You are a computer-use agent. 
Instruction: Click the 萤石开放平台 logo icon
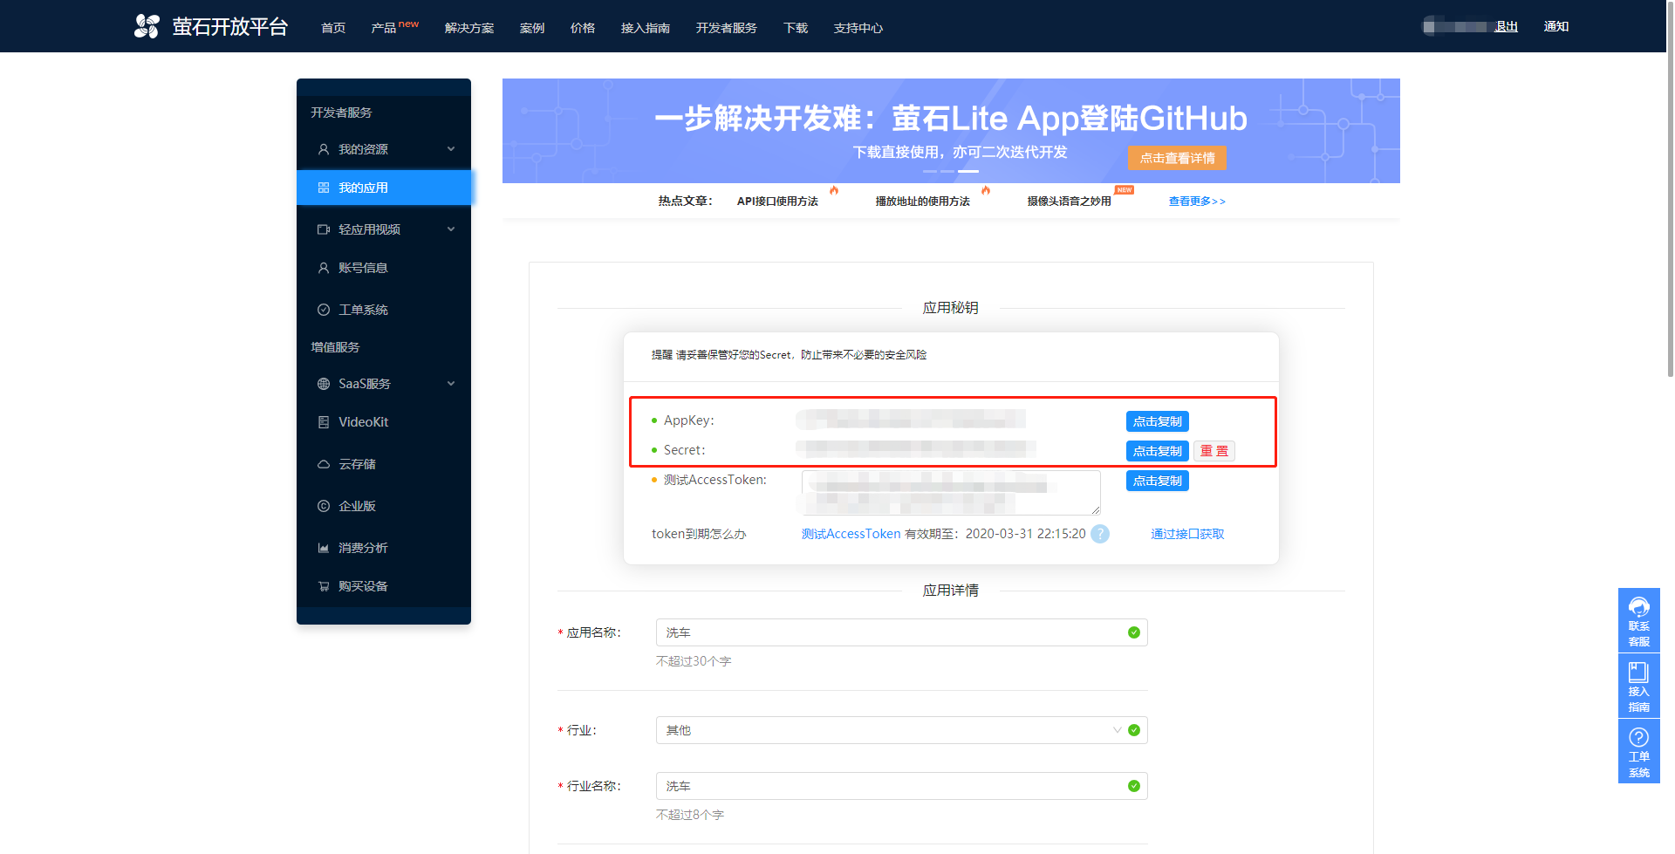pyautogui.click(x=147, y=26)
